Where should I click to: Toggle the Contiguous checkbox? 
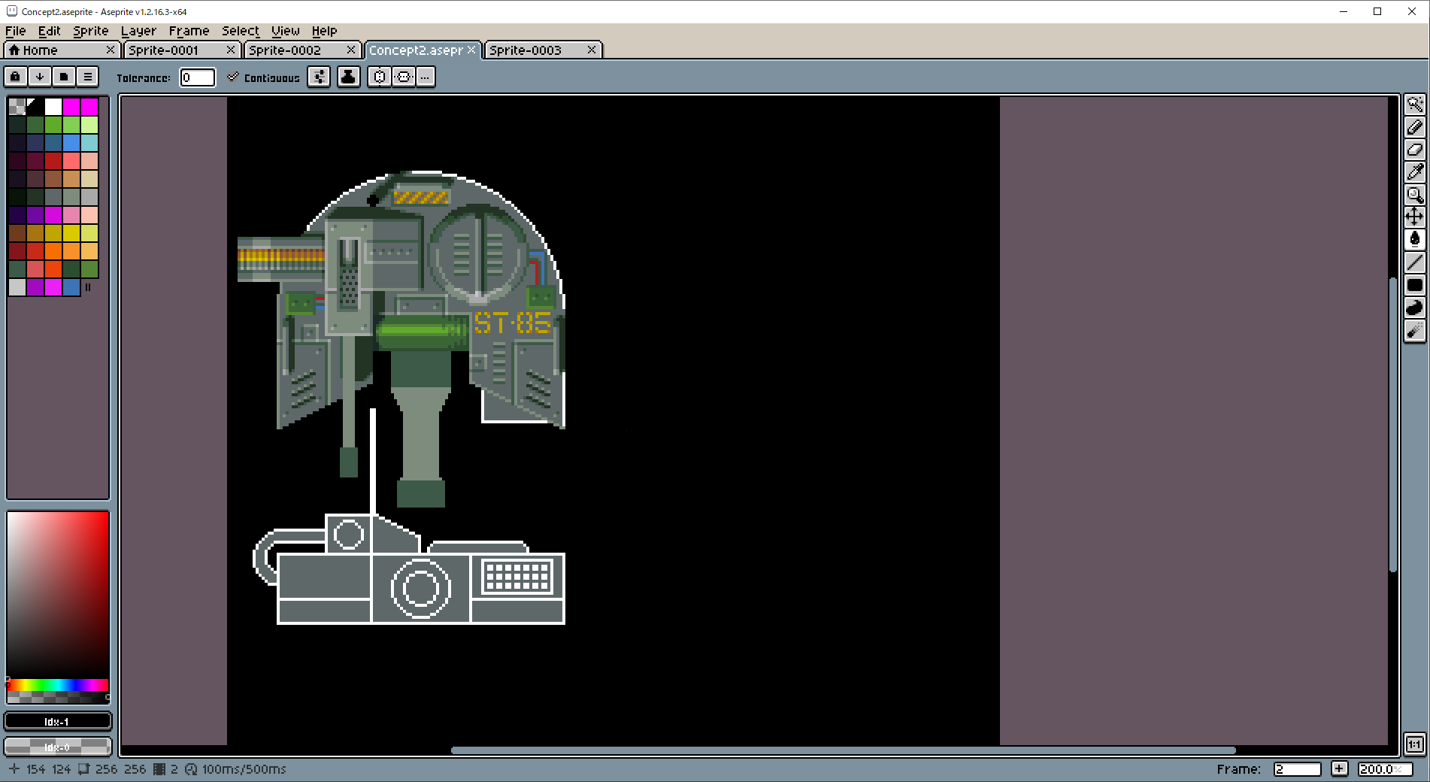[233, 77]
